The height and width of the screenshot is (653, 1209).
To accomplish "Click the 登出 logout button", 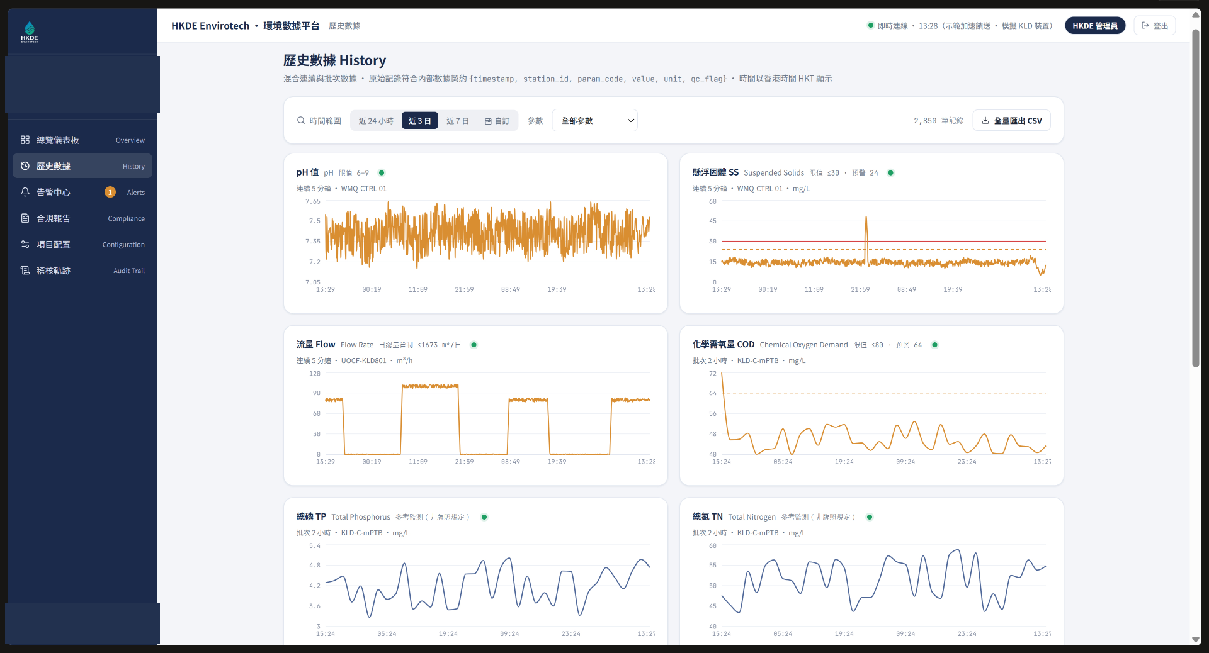I will click(x=1154, y=26).
